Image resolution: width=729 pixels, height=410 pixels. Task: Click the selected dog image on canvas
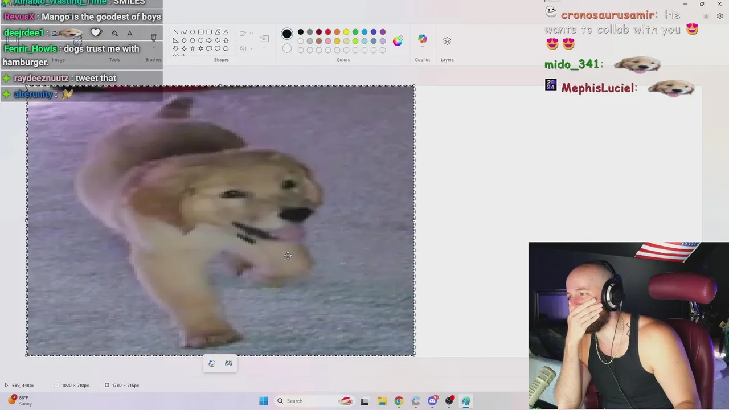pos(220,221)
